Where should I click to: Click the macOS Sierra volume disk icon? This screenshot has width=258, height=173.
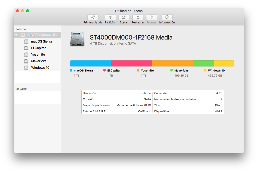tap(26, 41)
